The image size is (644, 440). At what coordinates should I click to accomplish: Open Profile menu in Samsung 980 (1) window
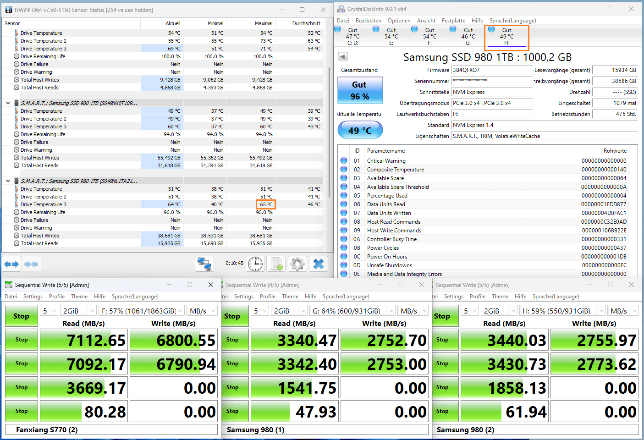point(268,297)
